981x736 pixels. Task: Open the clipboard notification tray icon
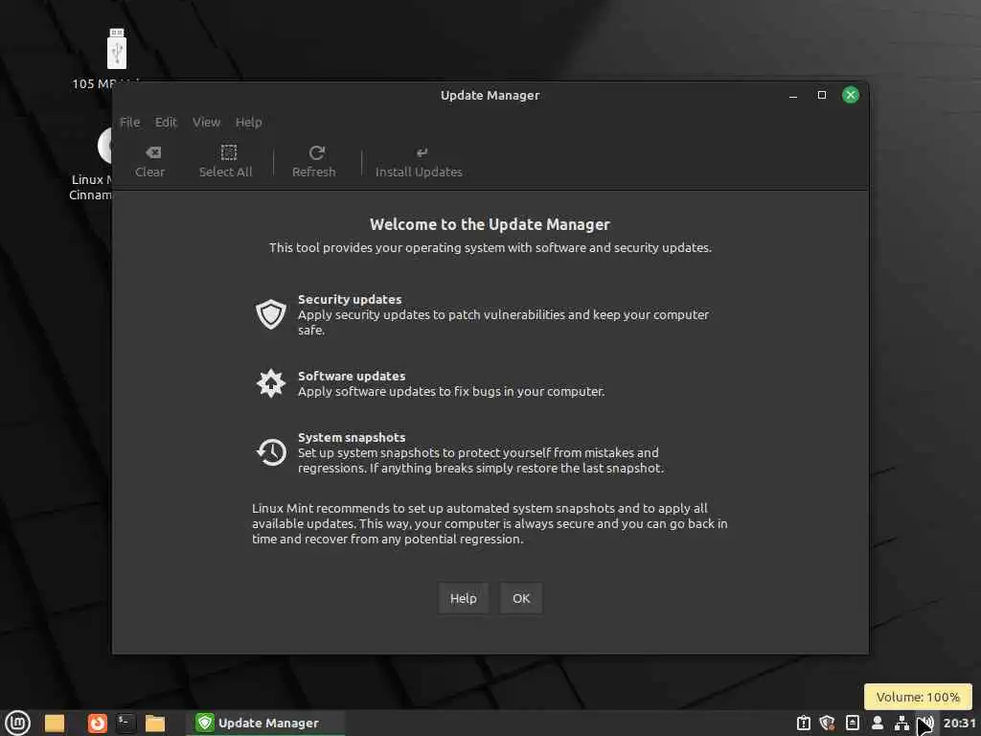[x=804, y=724]
